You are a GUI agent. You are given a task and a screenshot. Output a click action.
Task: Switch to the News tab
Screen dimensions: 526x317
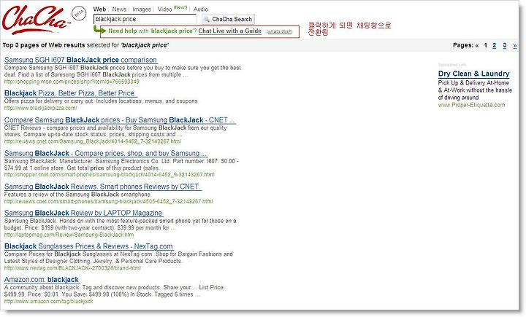pyautogui.click(x=119, y=9)
